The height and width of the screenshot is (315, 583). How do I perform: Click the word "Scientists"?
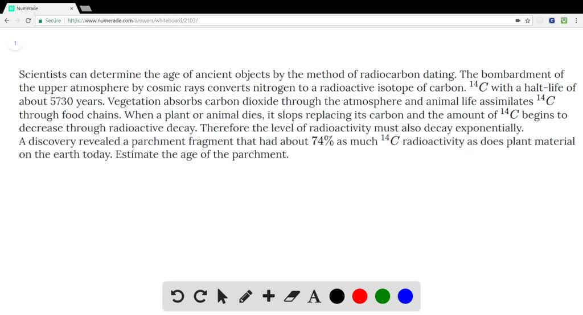[x=43, y=74]
